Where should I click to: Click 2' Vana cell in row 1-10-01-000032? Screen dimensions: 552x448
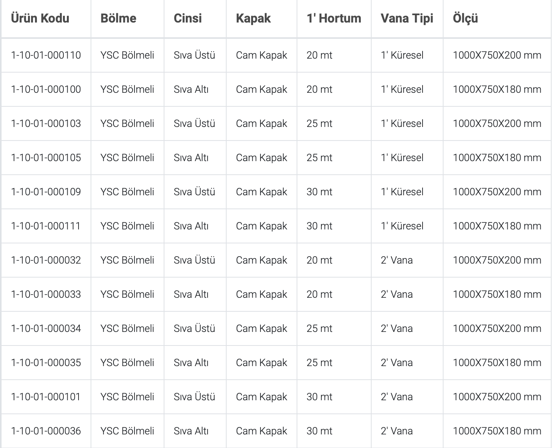407,260
